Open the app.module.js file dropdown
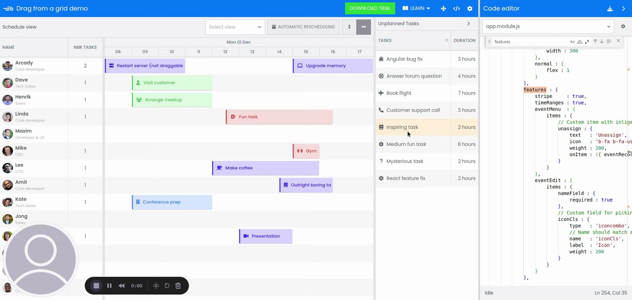 548,26
